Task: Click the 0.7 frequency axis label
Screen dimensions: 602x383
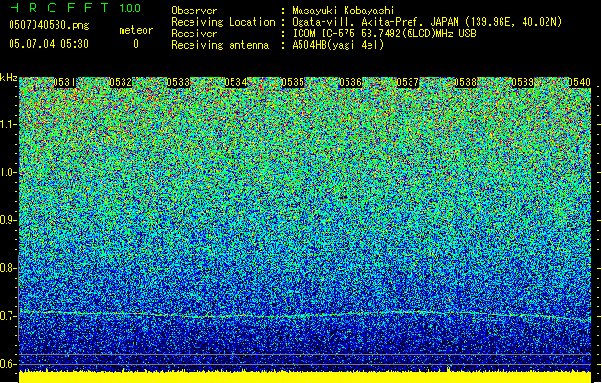Action: tap(8, 316)
